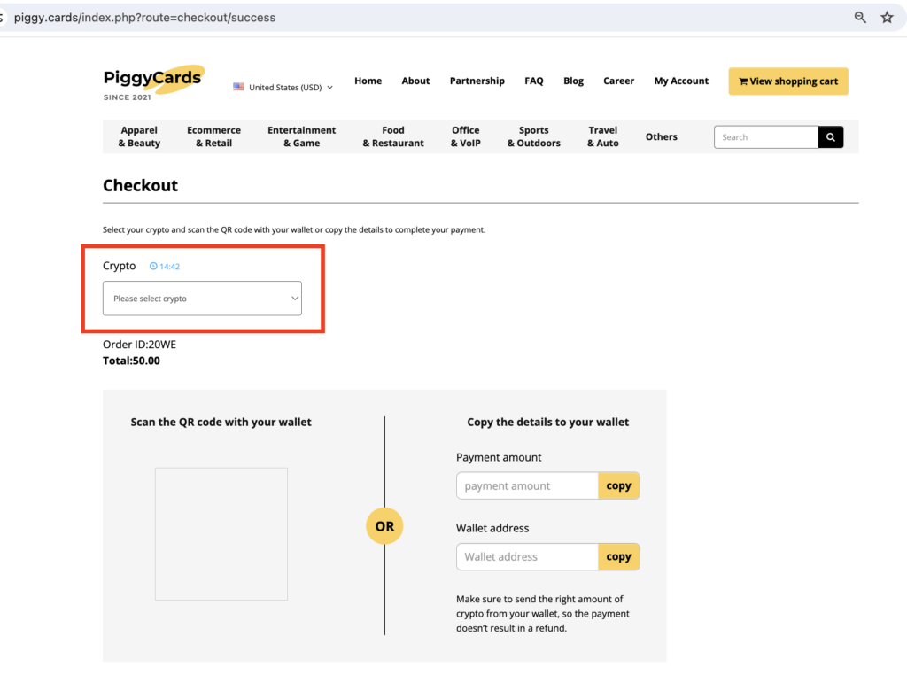Open the About page
907x675 pixels.
coord(415,81)
